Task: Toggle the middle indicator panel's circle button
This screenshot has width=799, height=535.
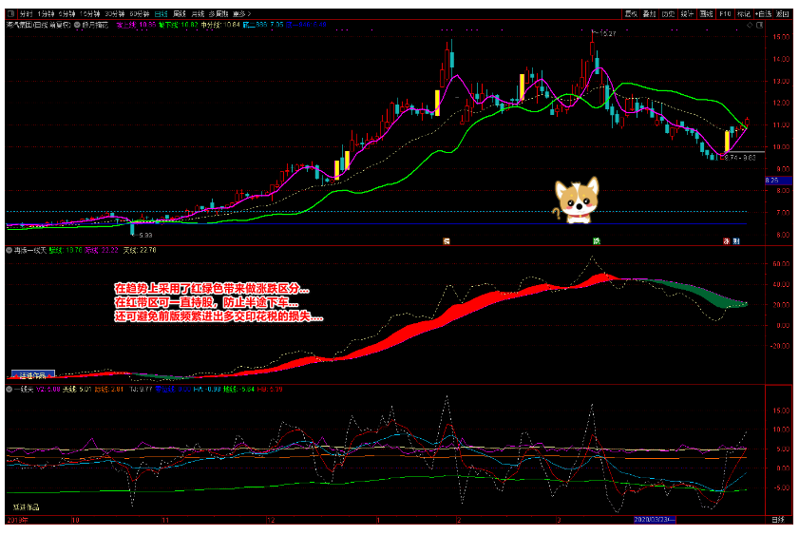Action: pyautogui.click(x=9, y=250)
